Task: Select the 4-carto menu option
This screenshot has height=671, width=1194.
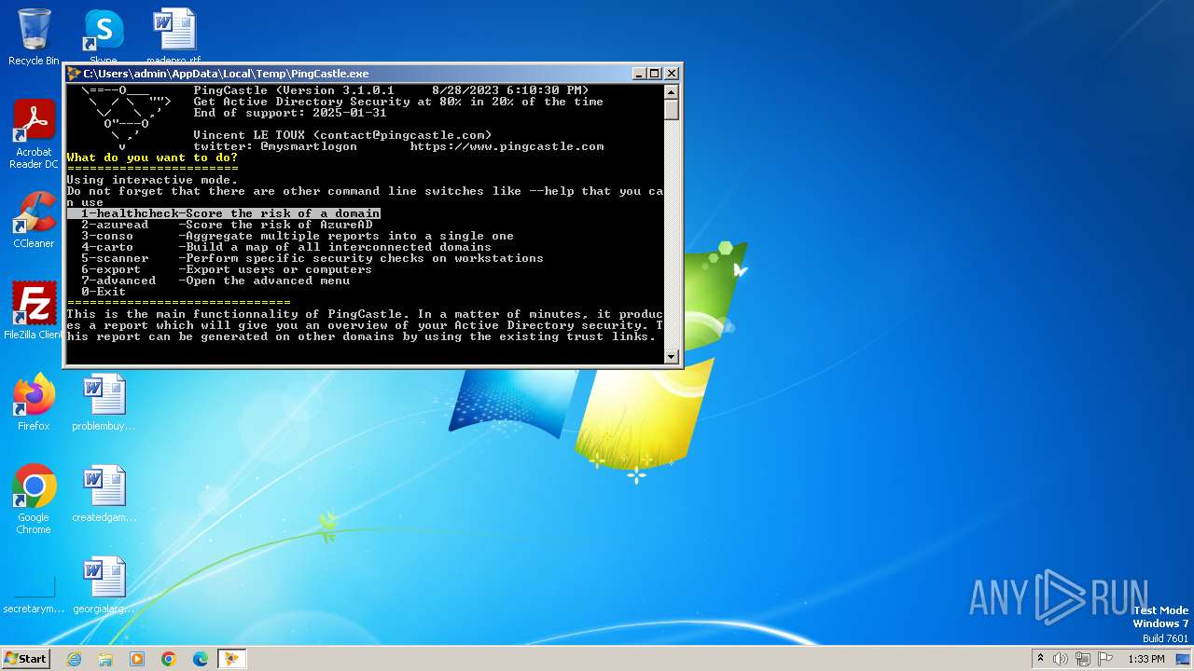Action: click(286, 247)
